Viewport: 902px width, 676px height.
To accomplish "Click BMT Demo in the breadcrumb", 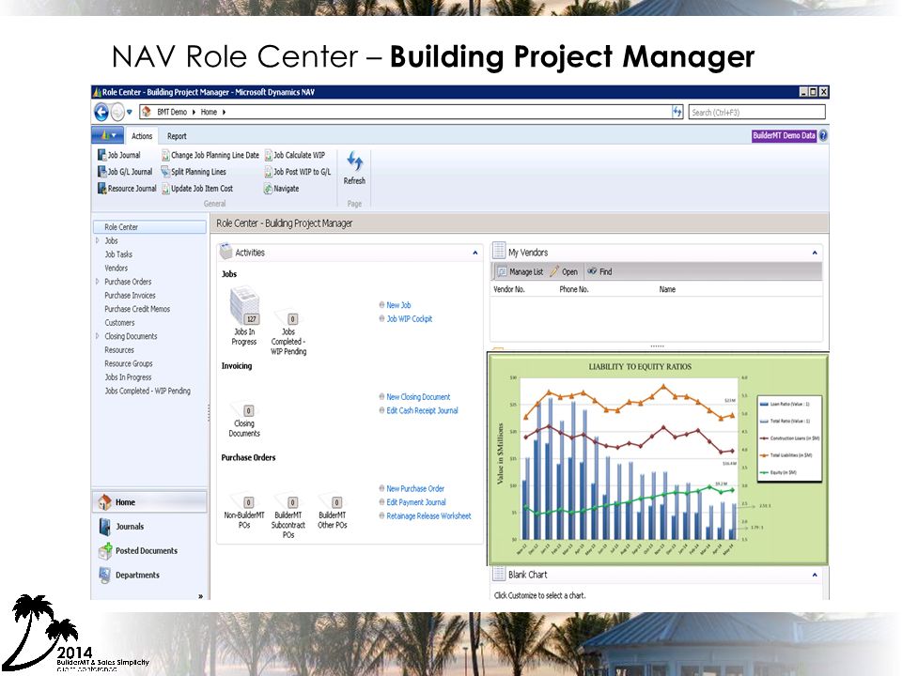I will [x=172, y=112].
